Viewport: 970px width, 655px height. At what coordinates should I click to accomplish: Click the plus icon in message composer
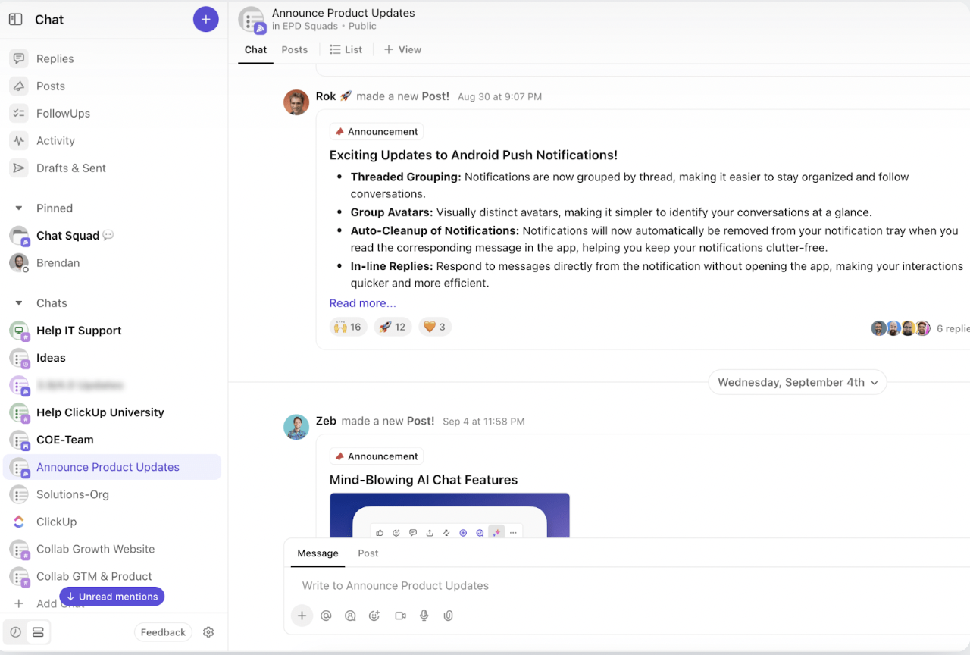click(x=302, y=616)
